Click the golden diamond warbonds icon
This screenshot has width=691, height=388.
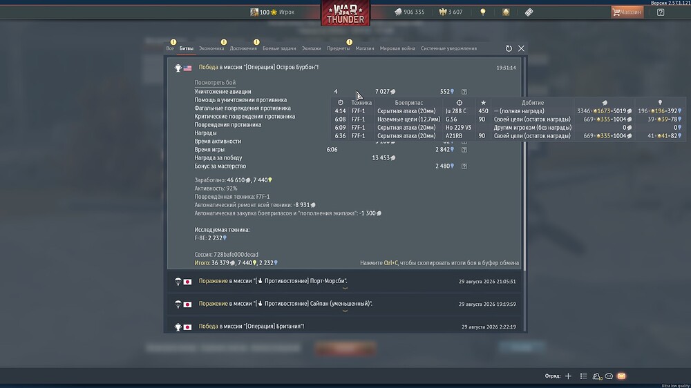[506, 12]
